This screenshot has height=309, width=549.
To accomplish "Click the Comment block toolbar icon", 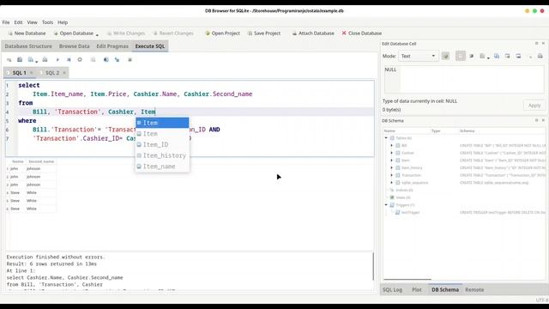I will [130, 60].
